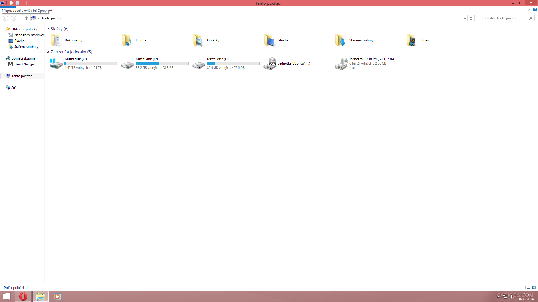The width and height of the screenshot is (538, 302).
Task: Switch to large icons view layout
Action: 534,287
